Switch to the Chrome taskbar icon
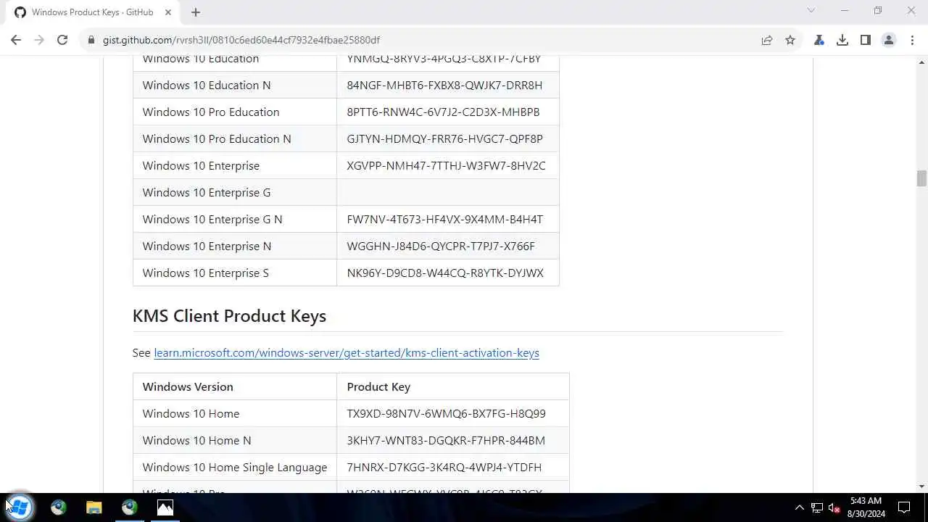928x522 pixels. pos(130,507)
